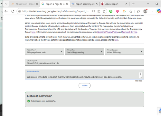The image size is (161, 116).
Task: Click the Status of submission heading
Action: coord(40,96)
